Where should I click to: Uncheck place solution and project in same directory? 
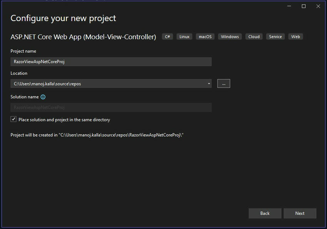(x=13, y=119)
